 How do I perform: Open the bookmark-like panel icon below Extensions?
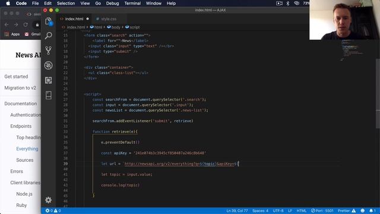[x=49, y=95]
